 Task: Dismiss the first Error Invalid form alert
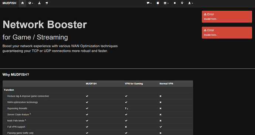[x=227, y=17]
